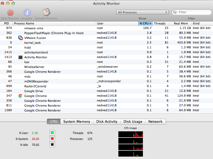Select the kernel_task process

pyautogui.click(x=106, y=43)
